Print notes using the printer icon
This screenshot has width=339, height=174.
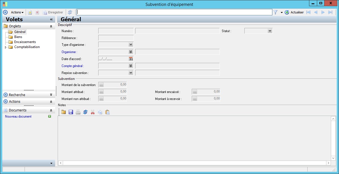click(x=78, y=112)
